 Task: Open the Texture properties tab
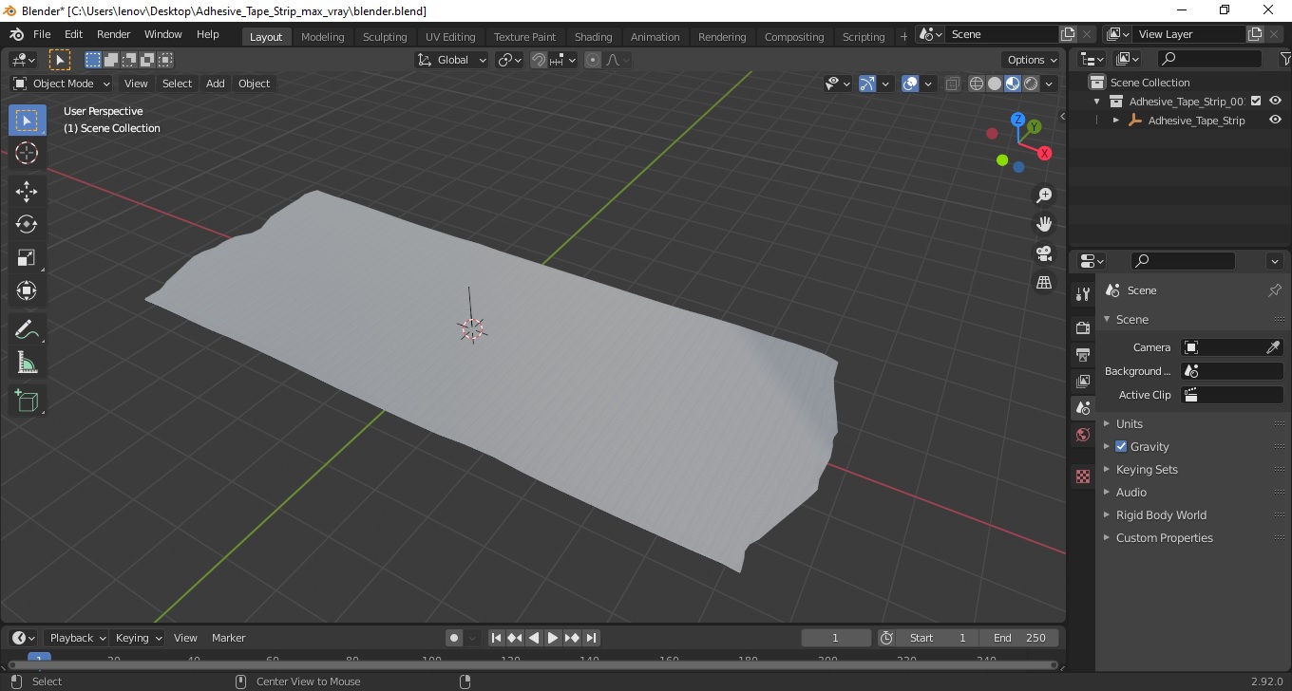1083,476
